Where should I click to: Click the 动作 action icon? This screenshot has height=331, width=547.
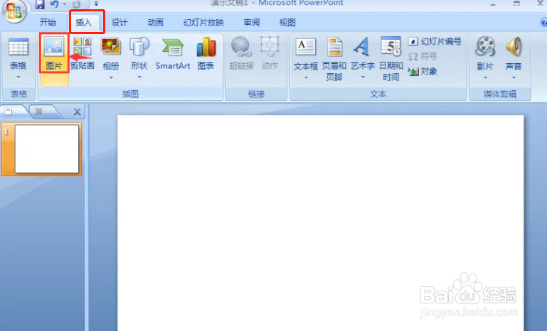270,54
